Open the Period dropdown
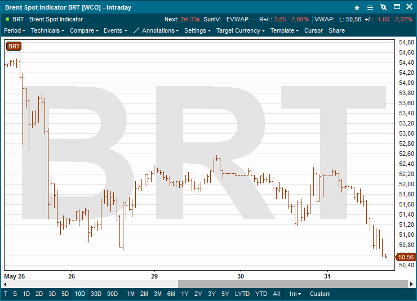Screen dimensions: 417x301 [x=15, y=30]
